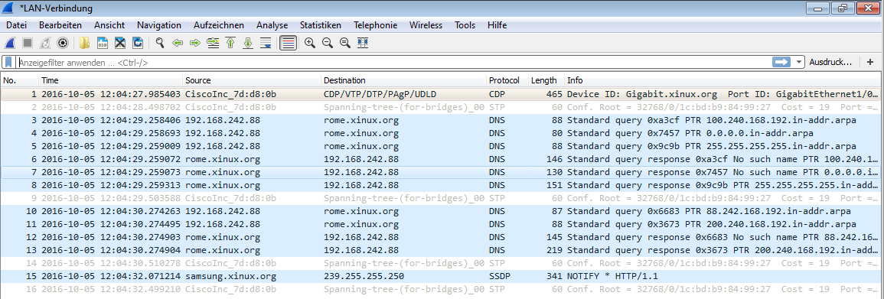Sort by the Info column header
The image size is (884, 299).
722,80
